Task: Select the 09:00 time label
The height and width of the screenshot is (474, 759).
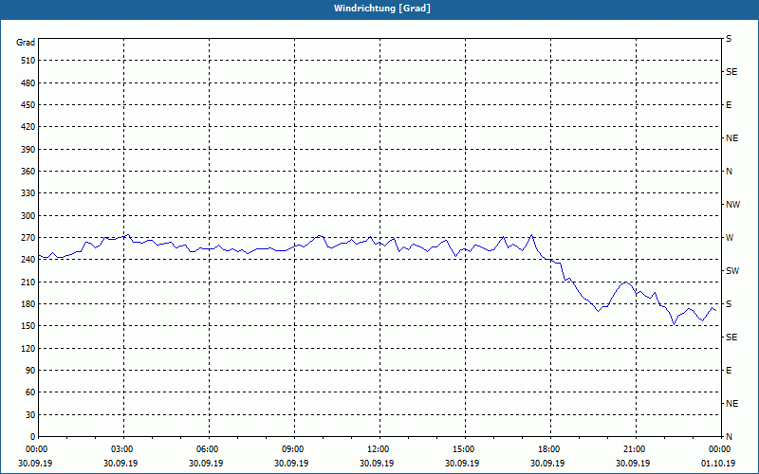Action: pos(294,449)
